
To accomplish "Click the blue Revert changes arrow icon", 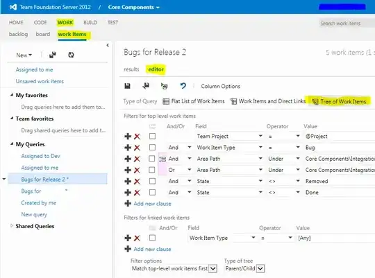I will [x=183, y=86].
